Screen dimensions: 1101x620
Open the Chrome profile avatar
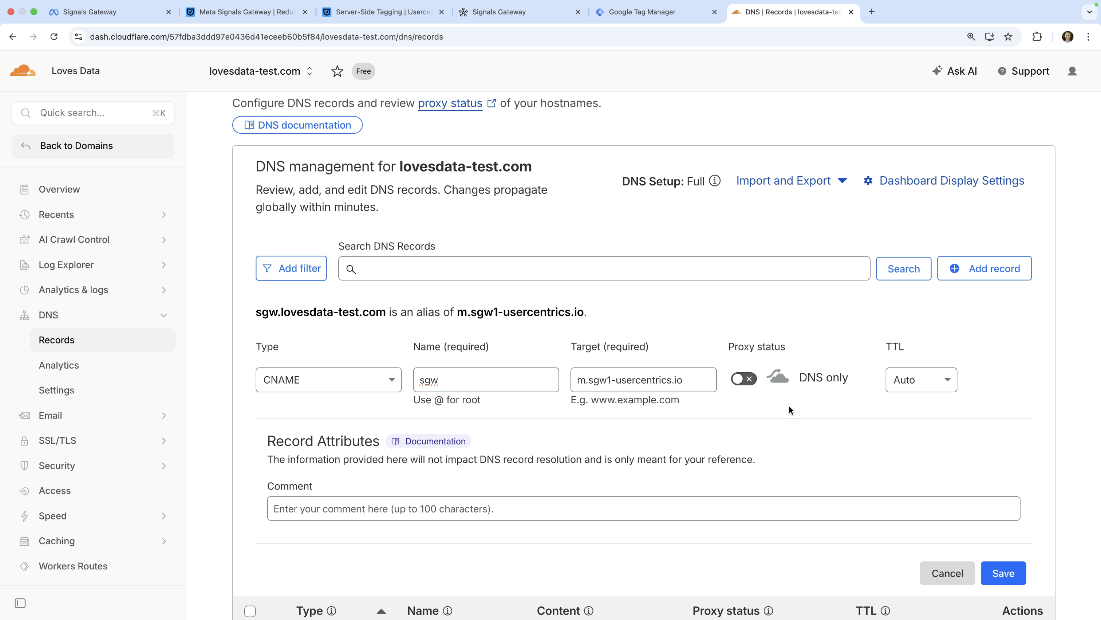coord(1068,37)
